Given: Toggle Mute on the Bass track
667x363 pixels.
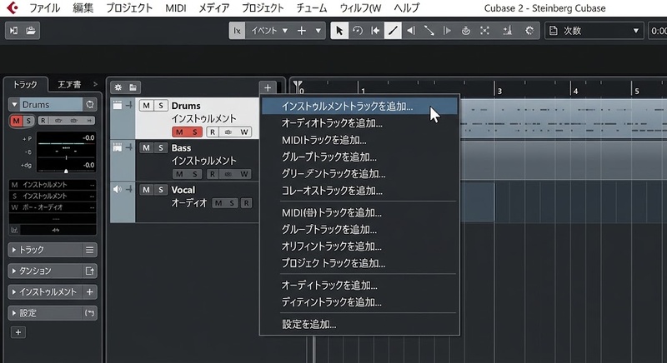Looking at the screenshot, I should coord(147,147).
